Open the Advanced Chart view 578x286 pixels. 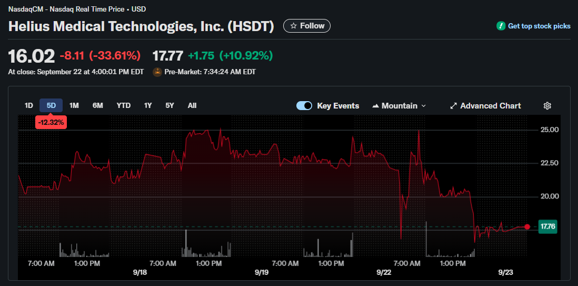point(485,106)
